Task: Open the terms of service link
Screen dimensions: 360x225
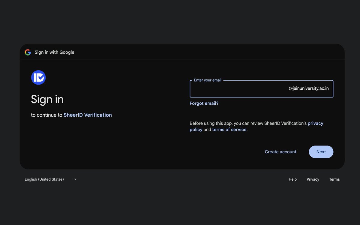Action: pos(229,130)
